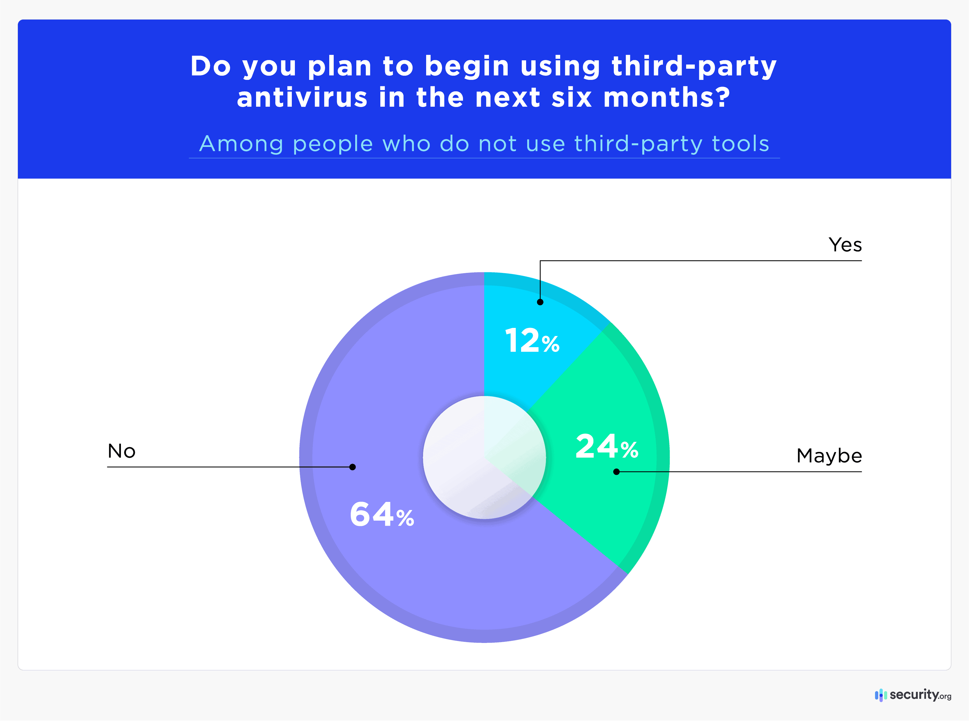Click the horizontal leader line under Yes label
The image size is (969, 722).
click(699, 261)
